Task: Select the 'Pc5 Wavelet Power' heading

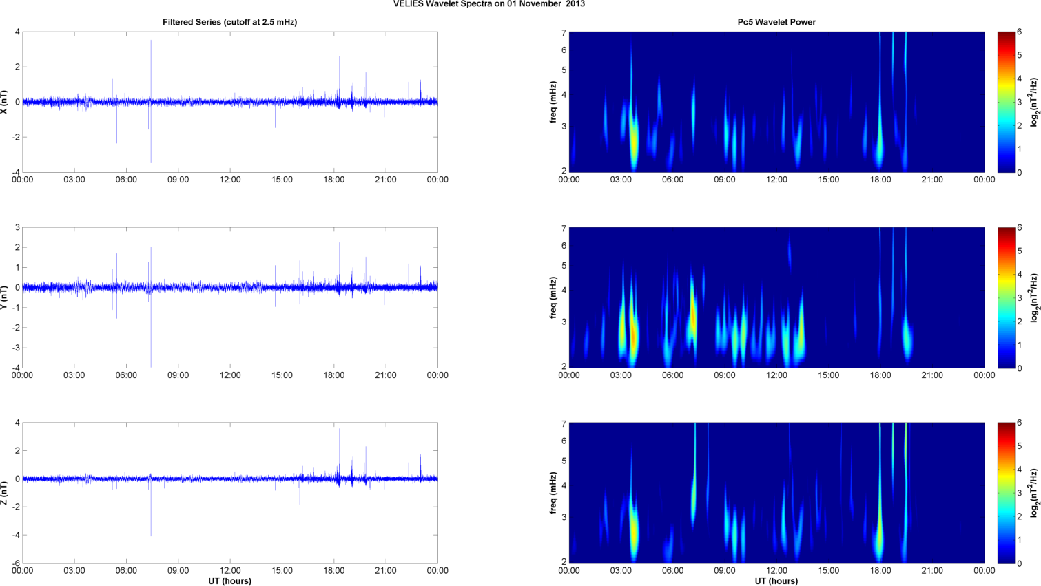Action: tap(776, 22)
